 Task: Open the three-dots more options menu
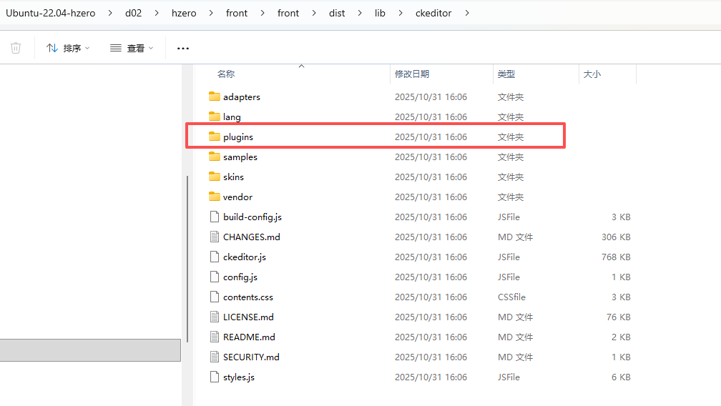(x=183, y=48)
